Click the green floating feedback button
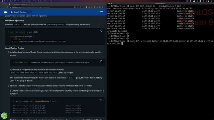The image size is (214, 120). (4, 116)
